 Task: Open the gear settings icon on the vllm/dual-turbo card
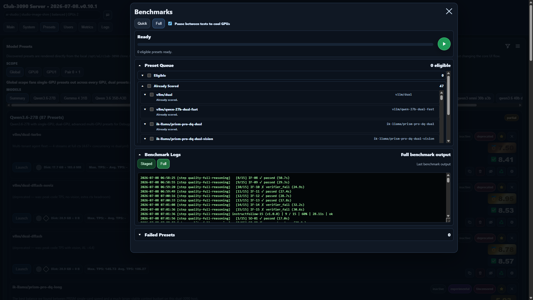pos(512,171)
